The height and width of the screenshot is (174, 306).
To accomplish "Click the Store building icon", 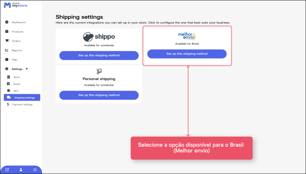I will (x=8, y=77).
